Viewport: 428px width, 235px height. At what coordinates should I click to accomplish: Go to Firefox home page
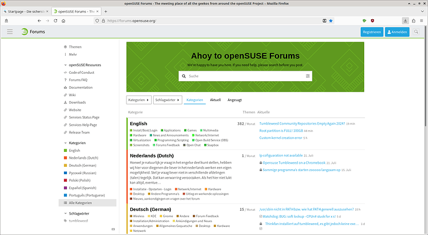(x=63, y=20)
